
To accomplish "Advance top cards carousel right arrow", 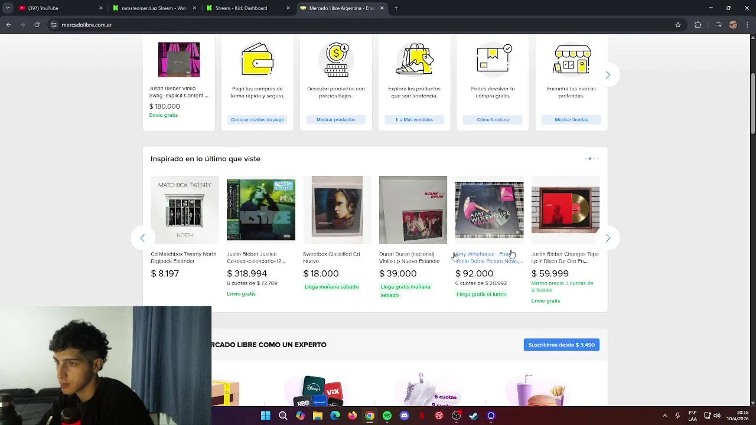I will pyautogui.click(x=608, y=74).
